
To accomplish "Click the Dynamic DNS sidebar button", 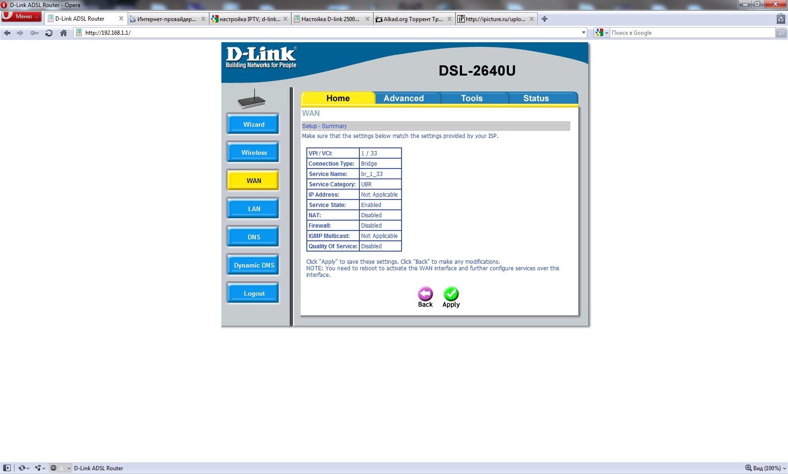I will 254,265.
